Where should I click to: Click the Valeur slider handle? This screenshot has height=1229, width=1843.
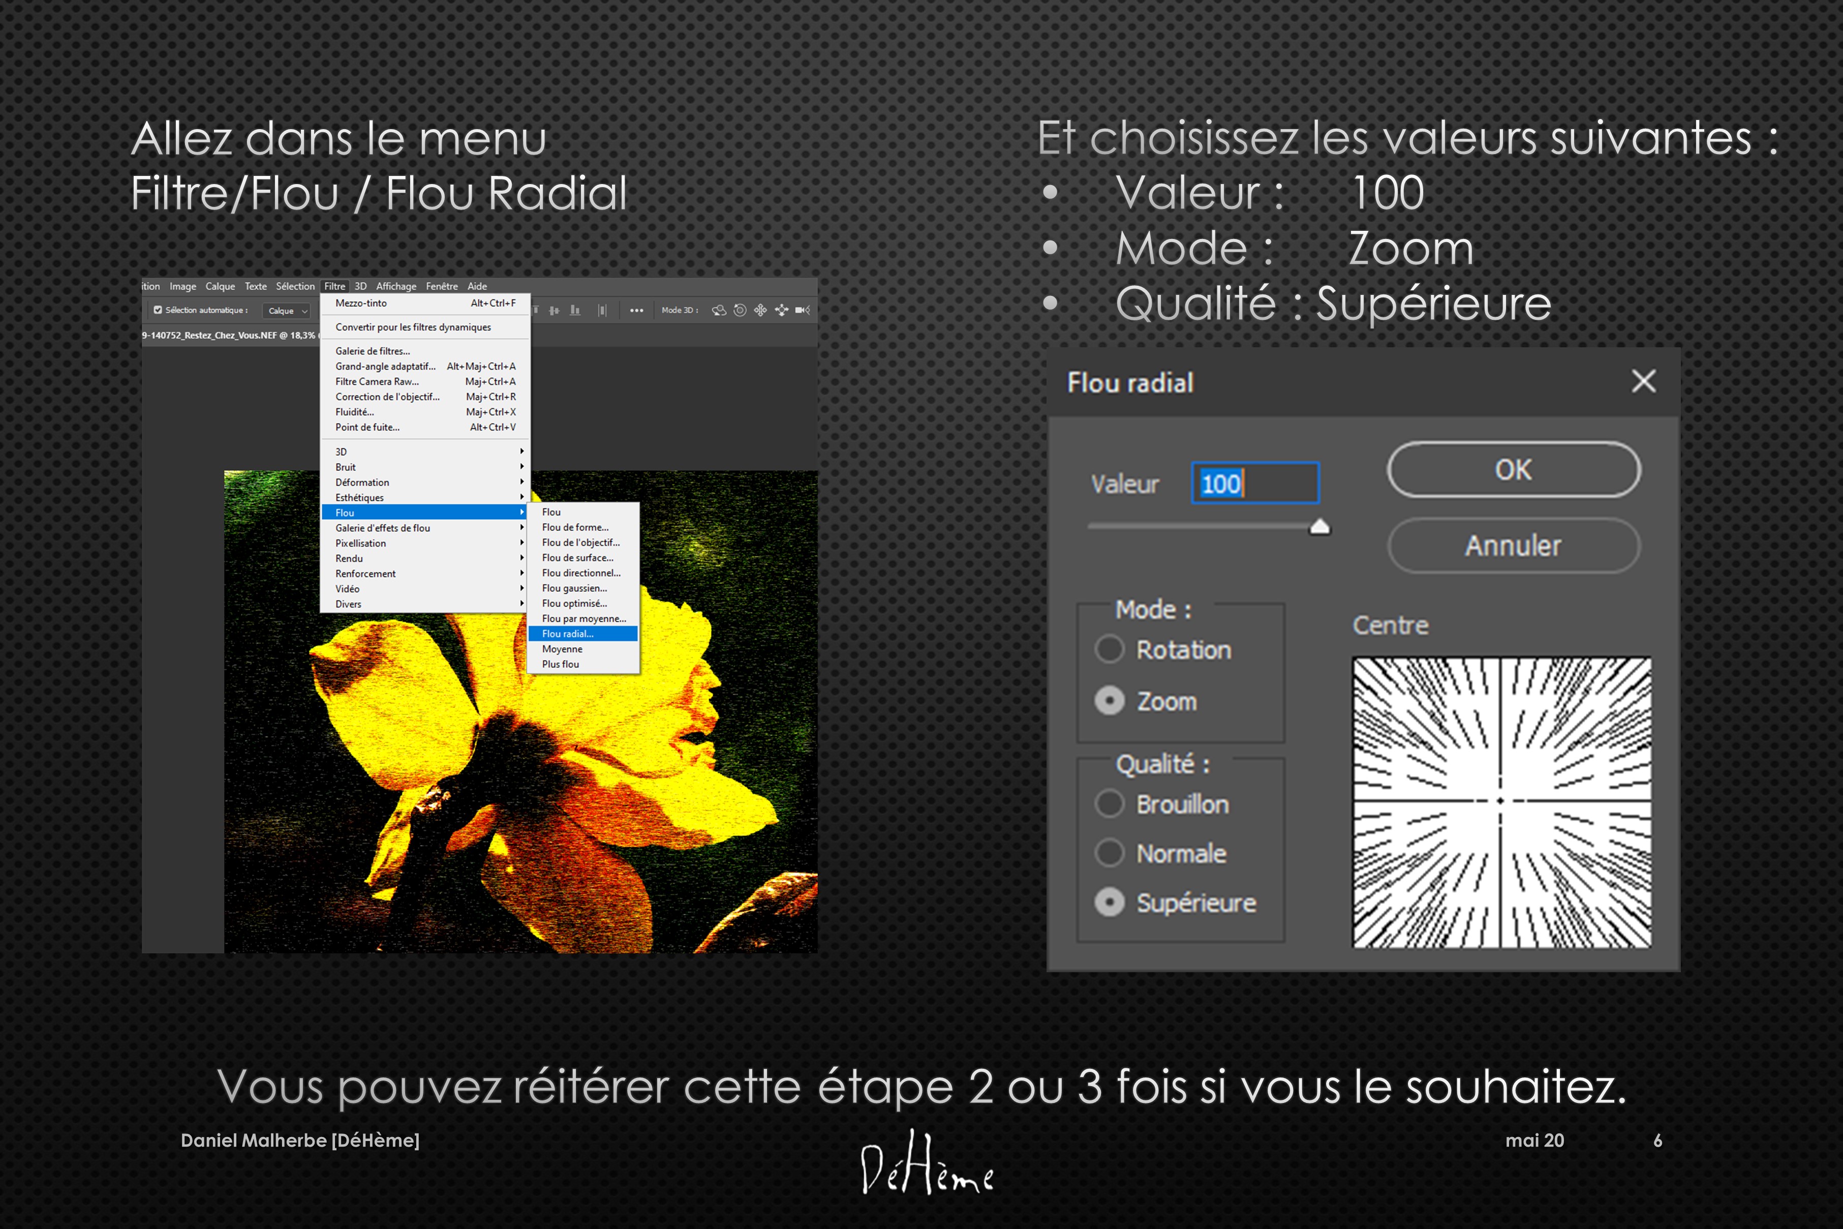pyautogui.click(x=1319, y=527)
